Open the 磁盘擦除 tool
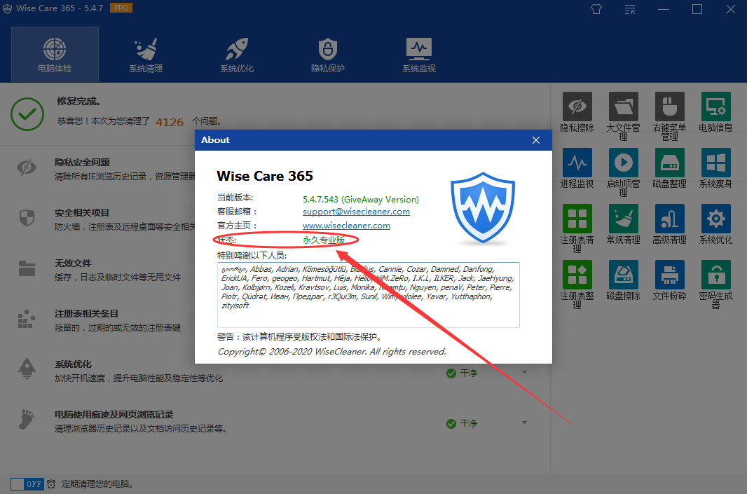Screen dimensions: 747x494 [623, 280]
